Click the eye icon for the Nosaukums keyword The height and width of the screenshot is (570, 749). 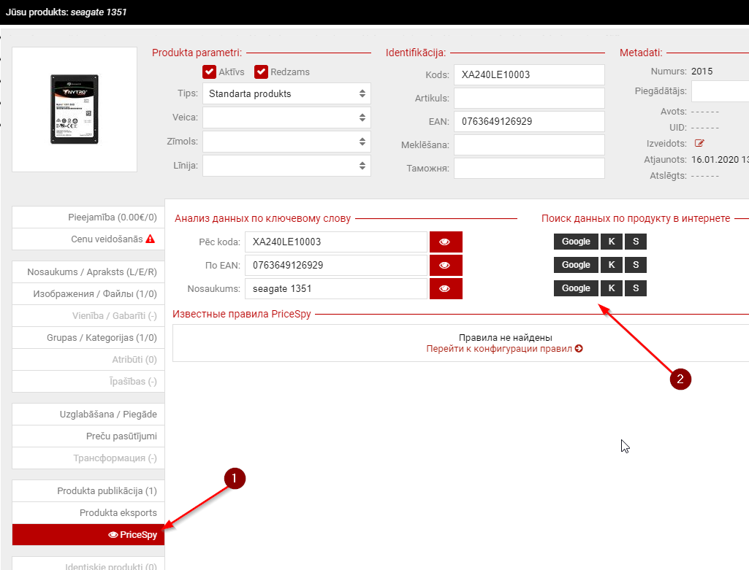pos(446,288)
